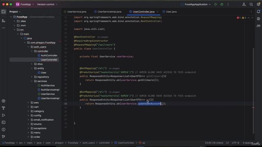The width and height of the screenshot is (262, 147).
Task: Expand the repository package
Action: 32,77
